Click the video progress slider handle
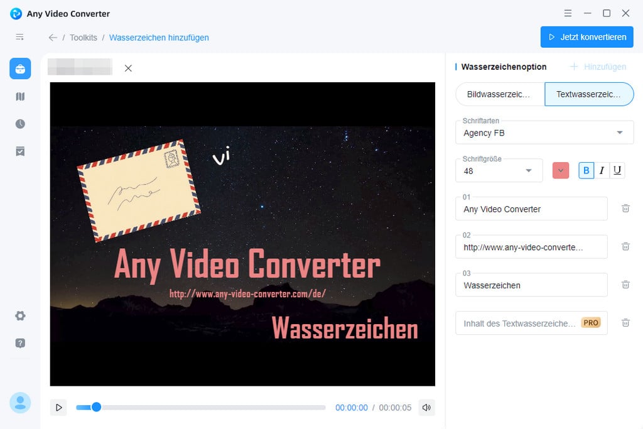 pos(96,407)
